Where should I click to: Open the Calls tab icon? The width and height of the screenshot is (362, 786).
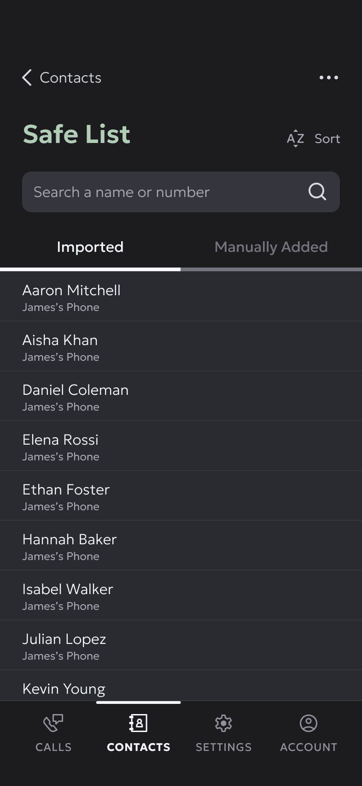click(53, 723)
